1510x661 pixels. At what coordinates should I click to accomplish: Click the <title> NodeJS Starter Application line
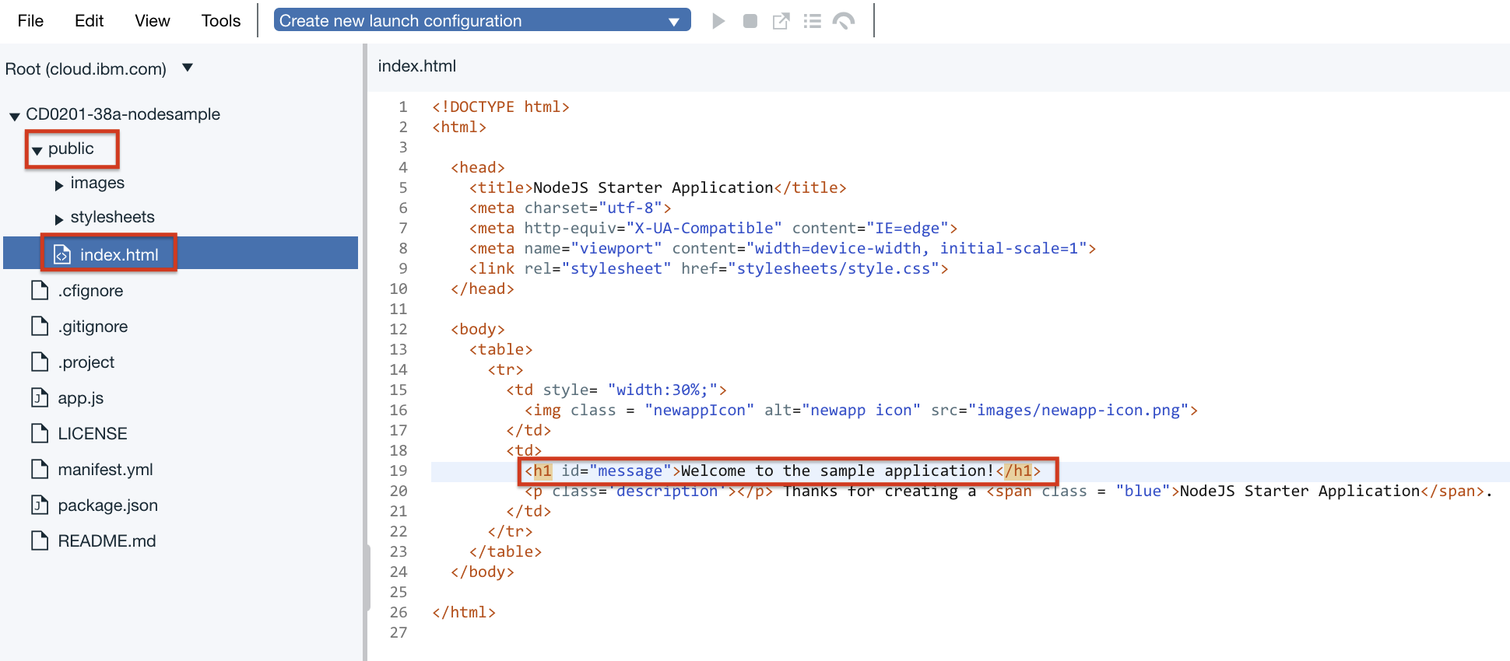tap(658, 187)
